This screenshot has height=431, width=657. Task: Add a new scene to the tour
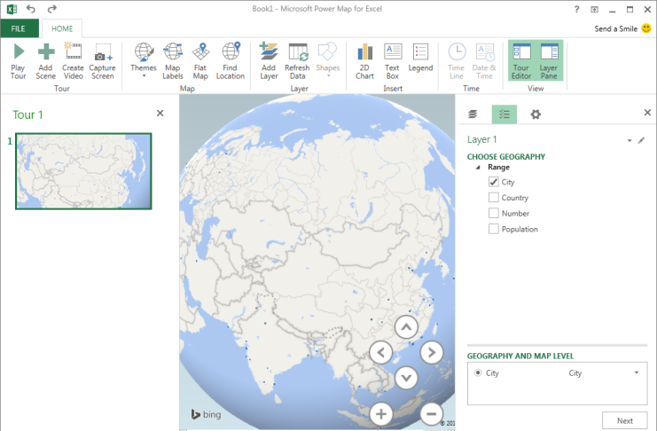click(46, 61)
